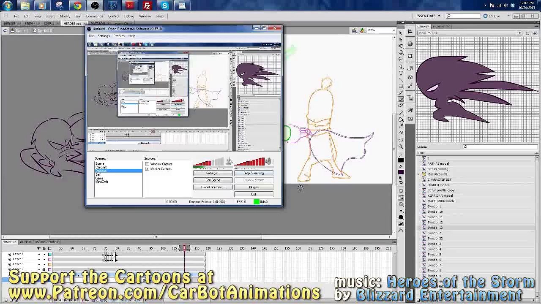Toggle visibility dot for Layer 4

tap(39, 259)
